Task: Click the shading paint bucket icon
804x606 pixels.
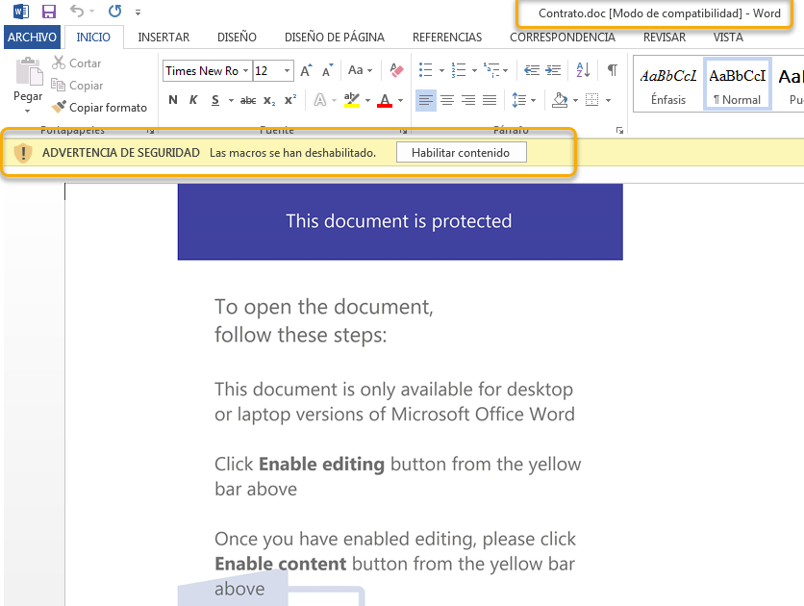Action: pyautogui.click(x=560, y=100)
